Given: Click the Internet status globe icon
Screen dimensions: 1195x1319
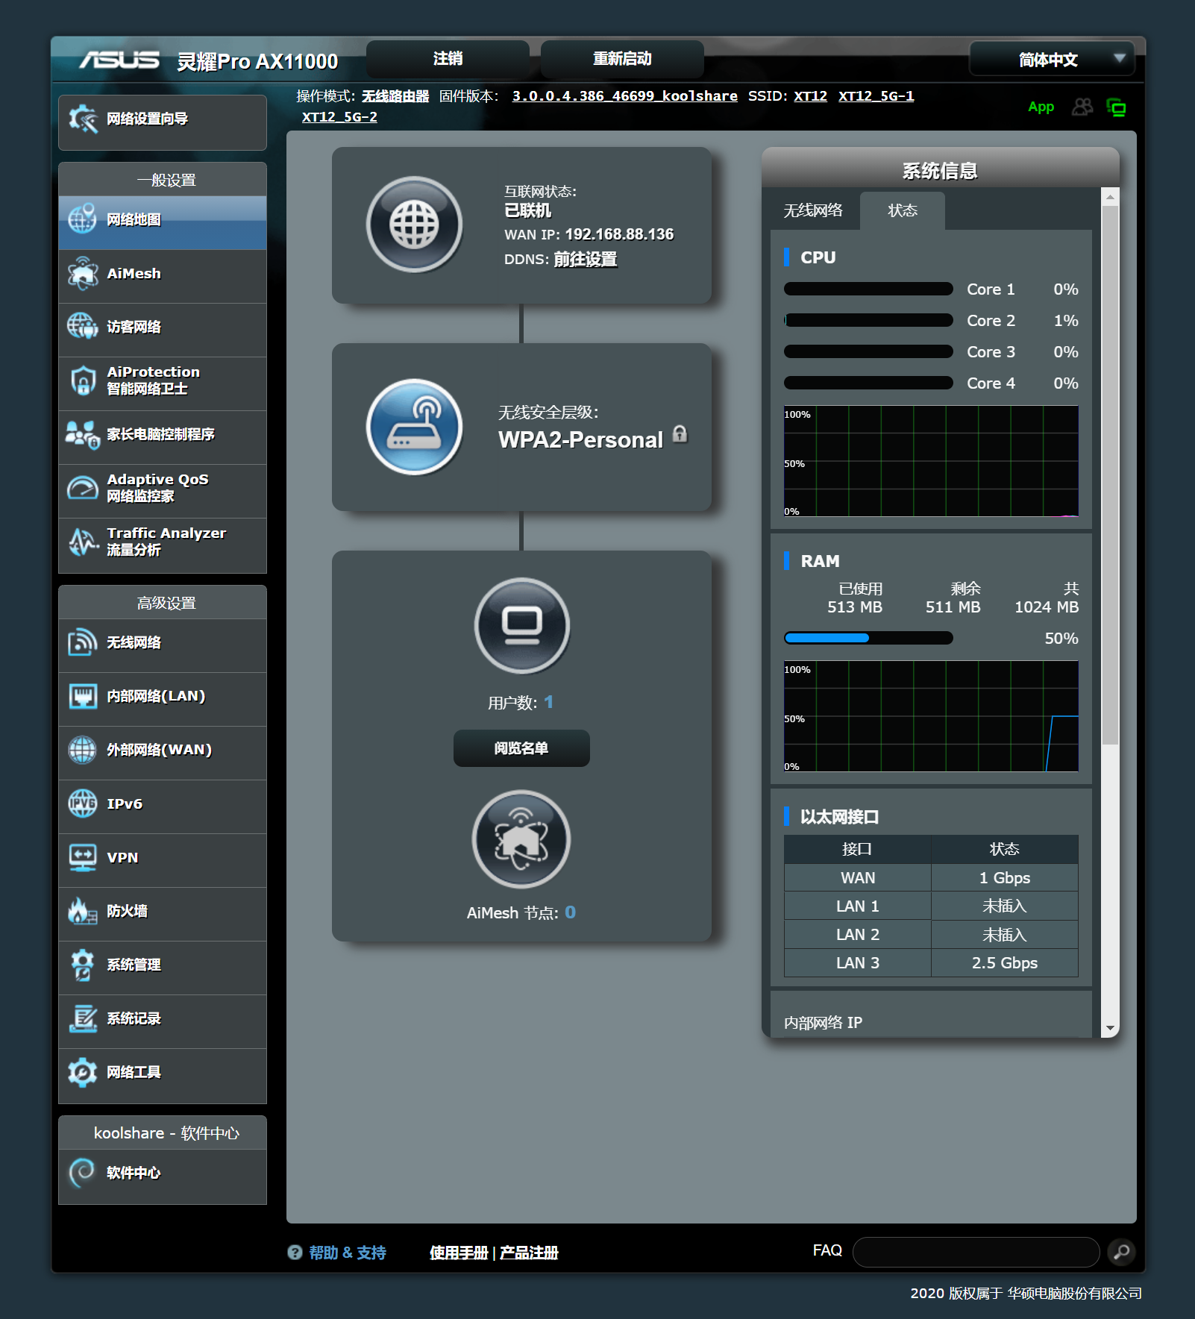Looking at the screenshot, I should pos(414,225).
